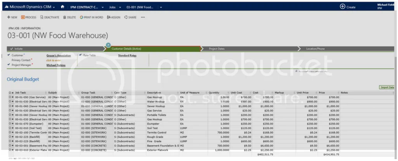
Task: Select the Water Hookup row circle
Action: (x=10, y=102)
